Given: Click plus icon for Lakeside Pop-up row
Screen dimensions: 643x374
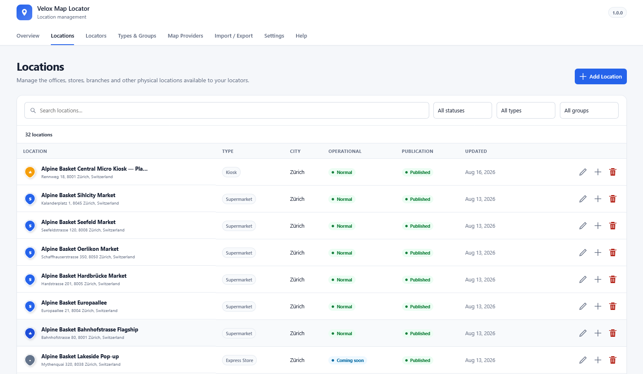Looking at the screenshot, I should [598, 360].
